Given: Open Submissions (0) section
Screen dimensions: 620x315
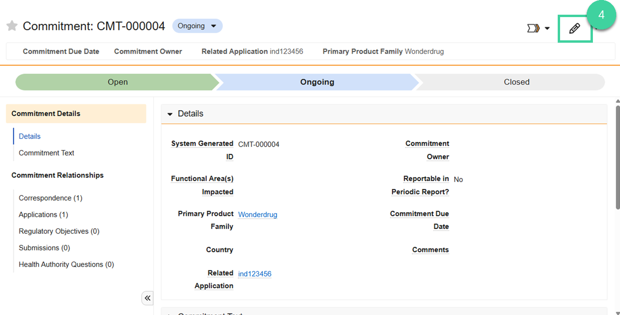Looking at the screenshot, I should 44,248.
